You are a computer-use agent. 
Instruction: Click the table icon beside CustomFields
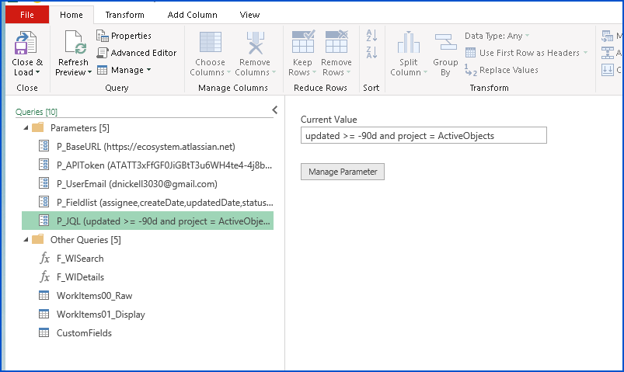(44, 332)
